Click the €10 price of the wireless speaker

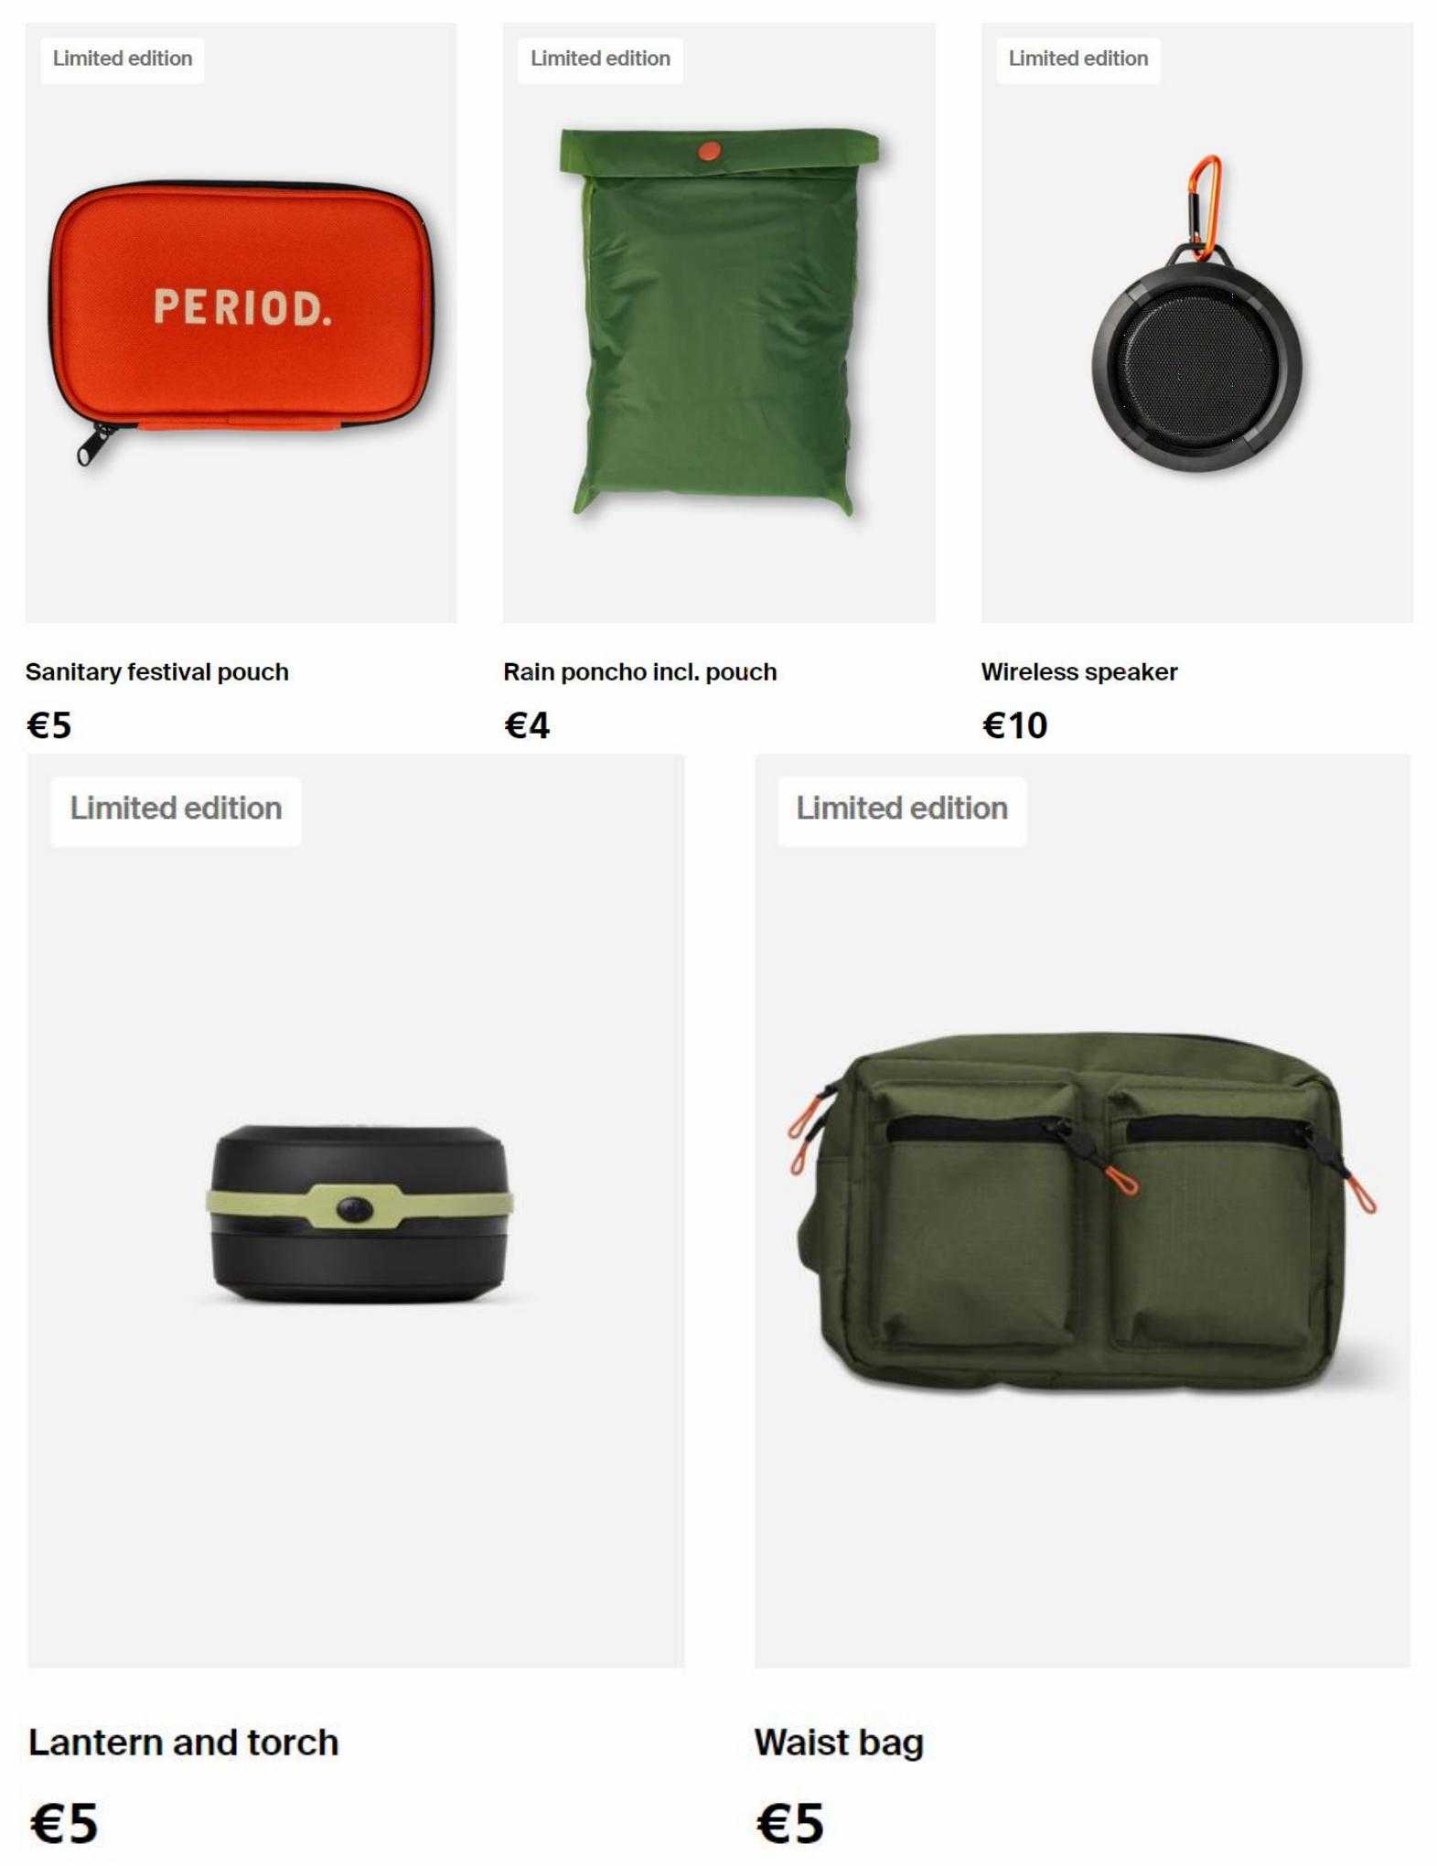[x=1015, y=725]
